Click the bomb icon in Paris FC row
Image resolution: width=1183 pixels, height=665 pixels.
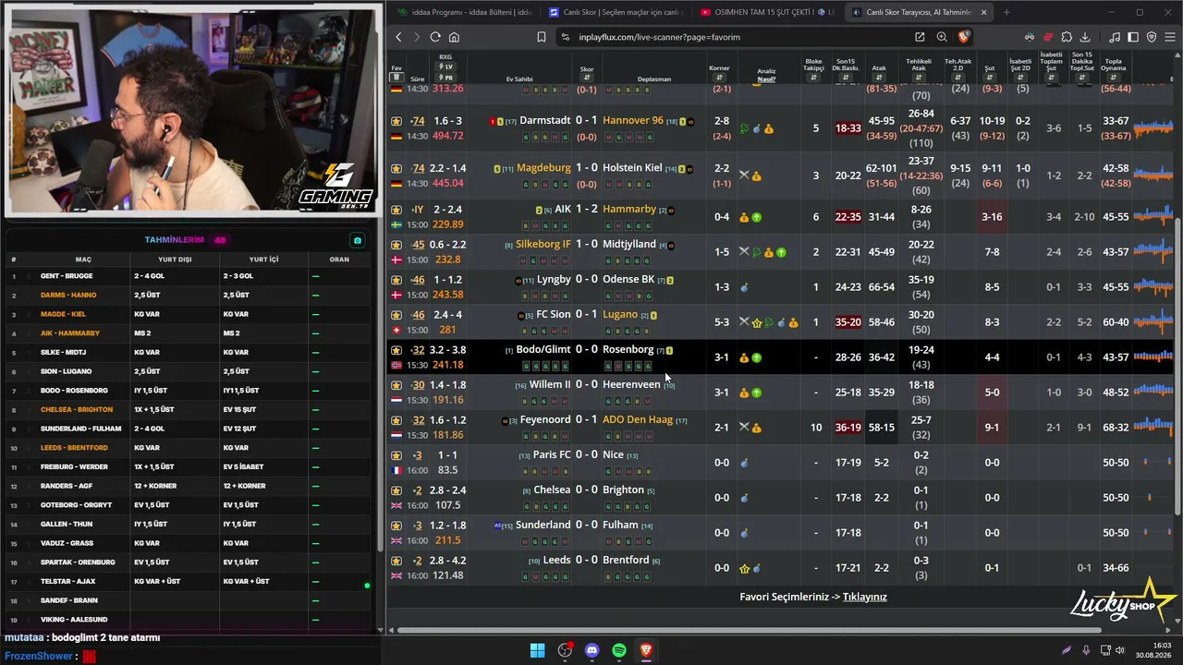tap(744, 463)
